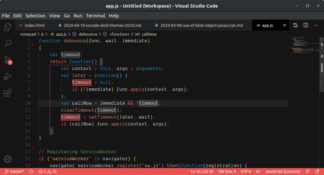Open notifications bell in status bar
The height and width of the screenshot is (175, 324).
[x=317, y=172]
